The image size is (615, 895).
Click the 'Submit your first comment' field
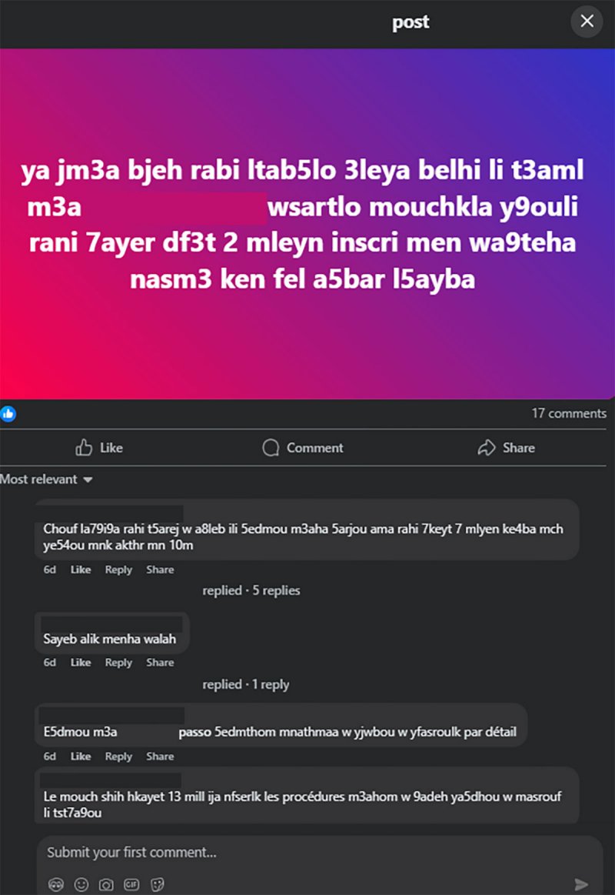[x=307, y=852]
